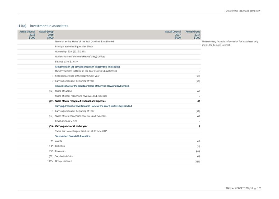279x199 pixels.
Task: Select 'Principal activities: Equestrian Show' text
Action: coord(74,47)
